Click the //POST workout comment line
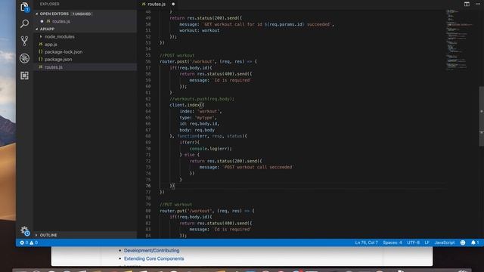Image resolution: width=484 pixels, height=272 pixels. coord(177,55)
